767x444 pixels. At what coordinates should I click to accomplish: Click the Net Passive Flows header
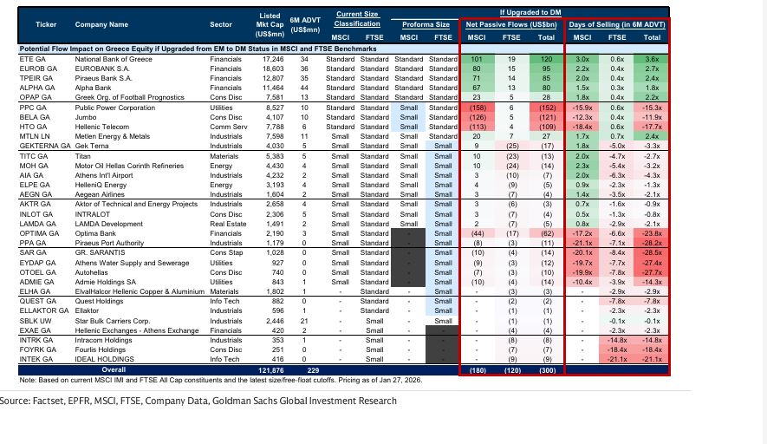(x=510, y=24)
